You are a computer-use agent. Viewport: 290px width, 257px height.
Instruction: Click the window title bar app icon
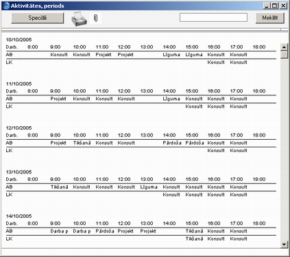6,5
